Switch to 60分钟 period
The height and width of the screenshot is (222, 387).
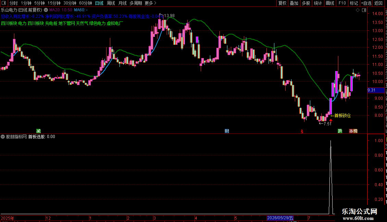click(x=86, y=3)
